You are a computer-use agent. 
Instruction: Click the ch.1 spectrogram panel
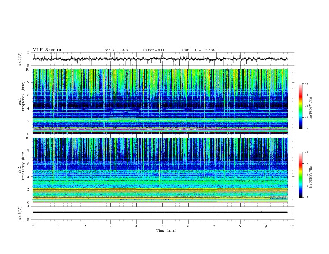[x=160, y=101]
